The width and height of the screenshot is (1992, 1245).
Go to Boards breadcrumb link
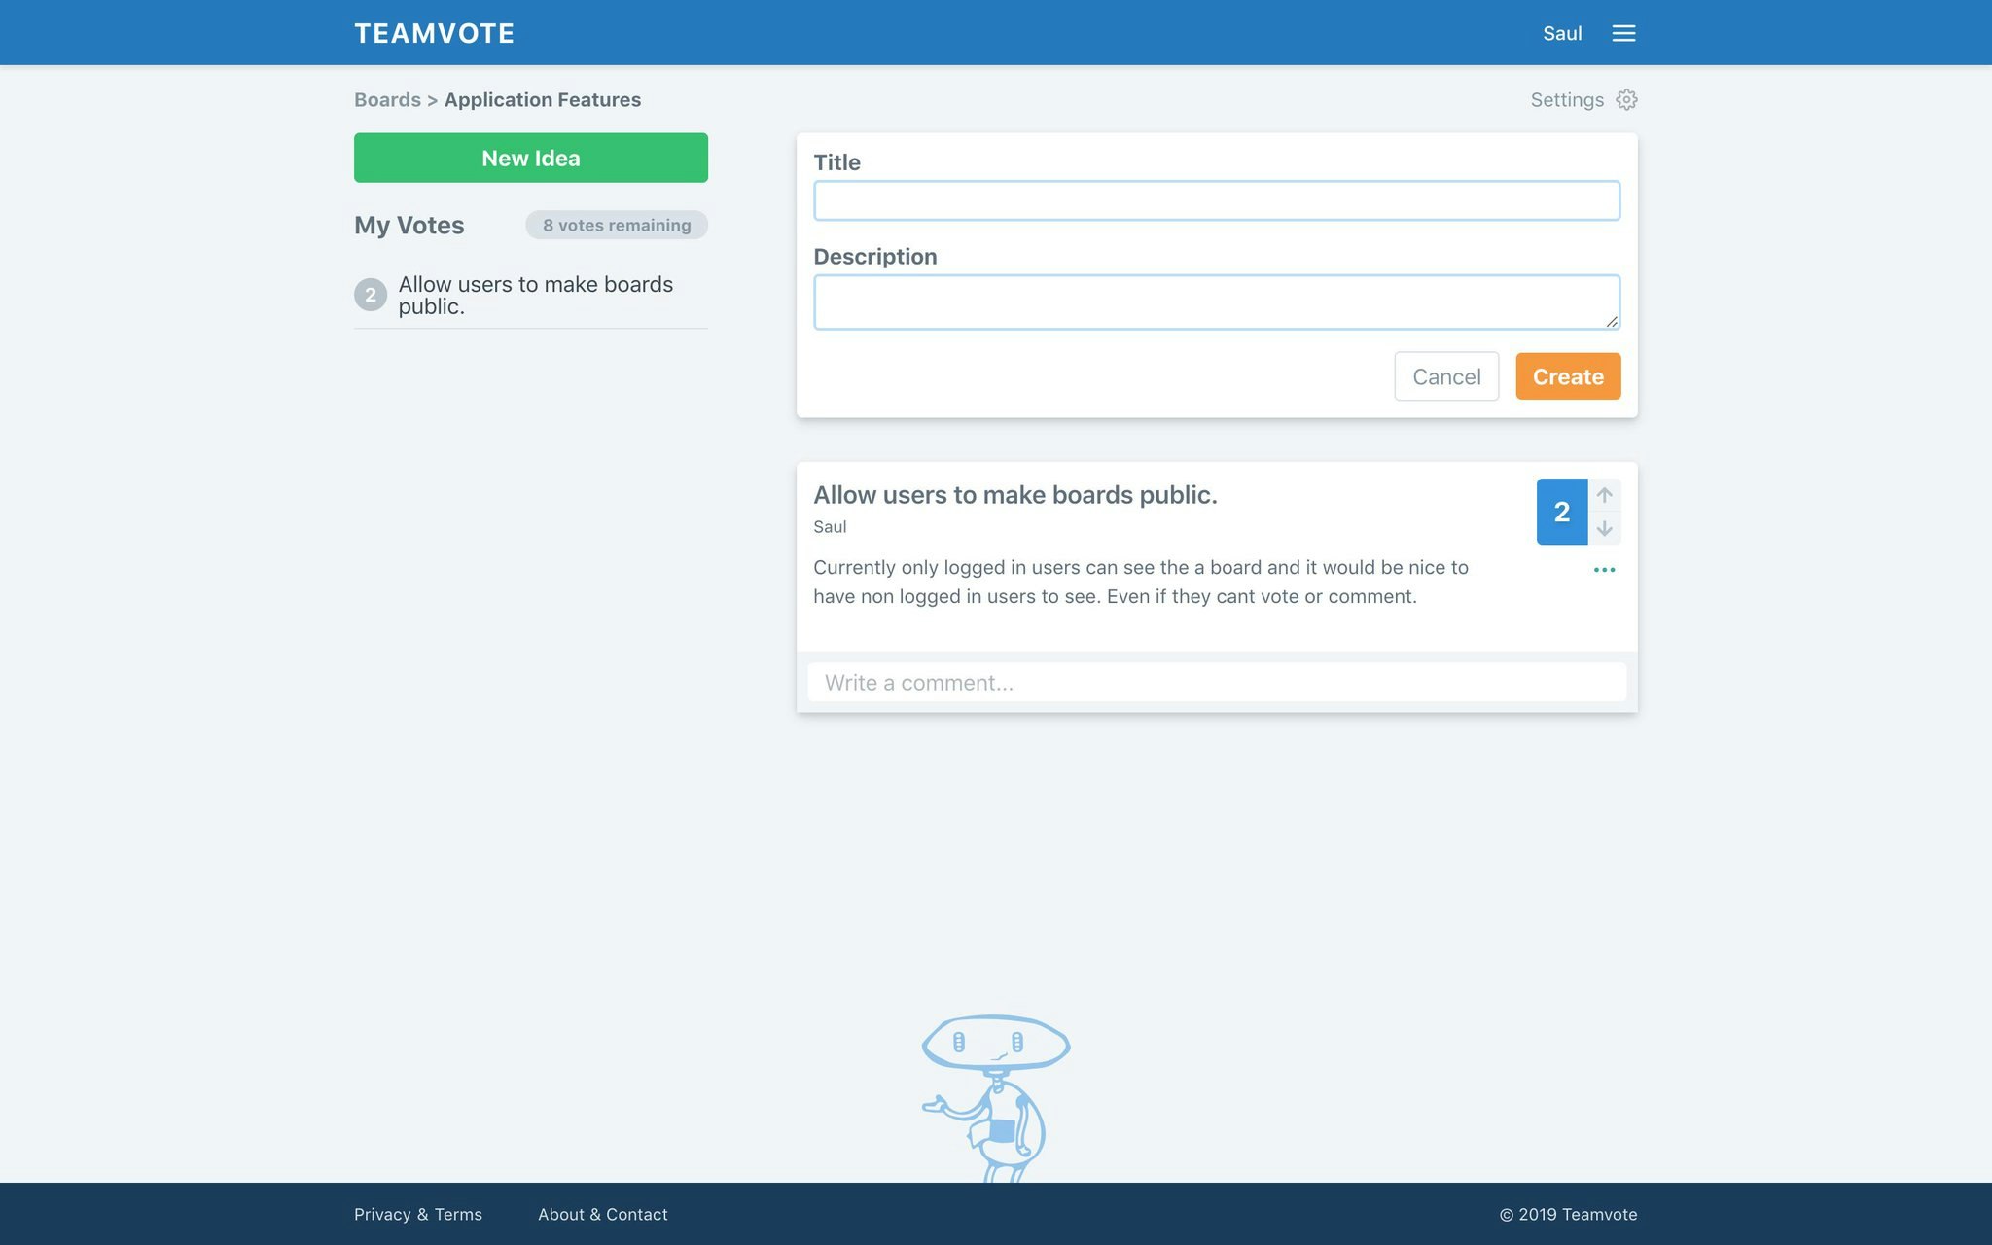(387, 100)
